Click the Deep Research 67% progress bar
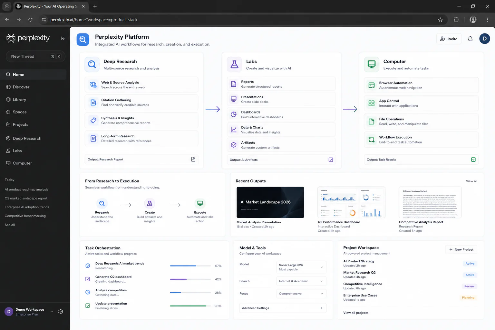Viewport: 495px width, 330px height. (190, 266)
